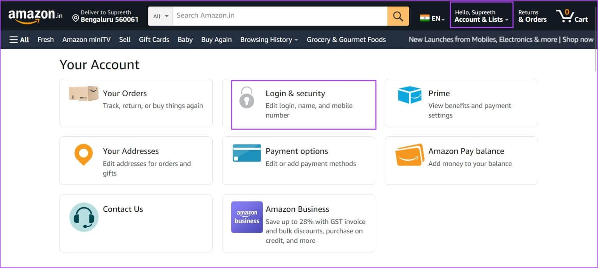Click the orange Your Addresses pin icon
The height and width of the screenshot is (268, 598).
coord(83,155)
